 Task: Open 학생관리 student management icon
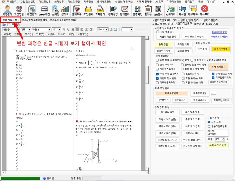[x=7, y=10]
